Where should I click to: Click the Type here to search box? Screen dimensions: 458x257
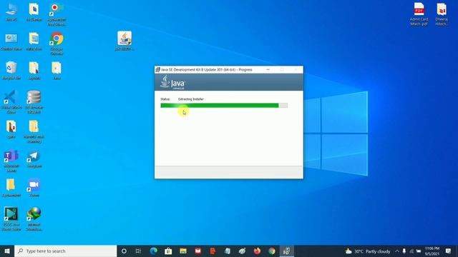65,251
